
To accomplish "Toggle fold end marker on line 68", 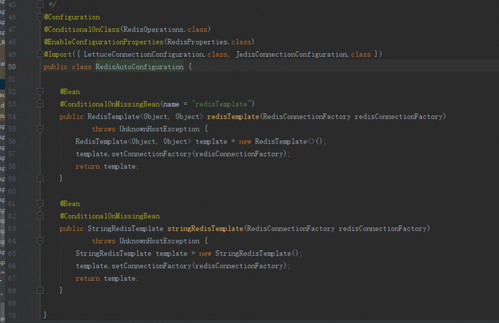I will pyautogui.click(x=40, y=291).
